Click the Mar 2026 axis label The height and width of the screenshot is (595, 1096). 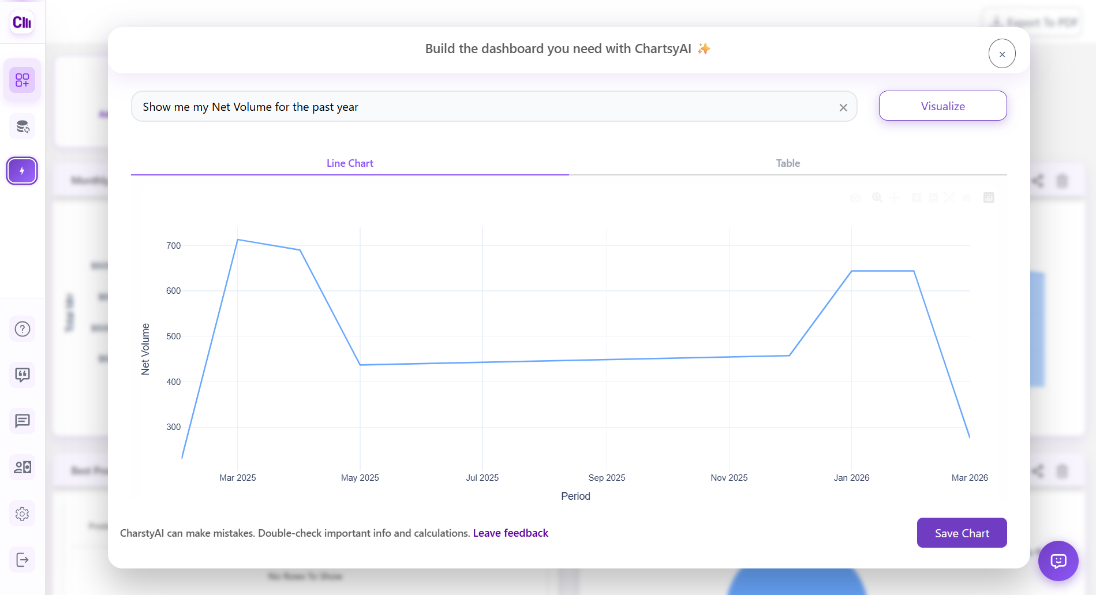[970, 478]
